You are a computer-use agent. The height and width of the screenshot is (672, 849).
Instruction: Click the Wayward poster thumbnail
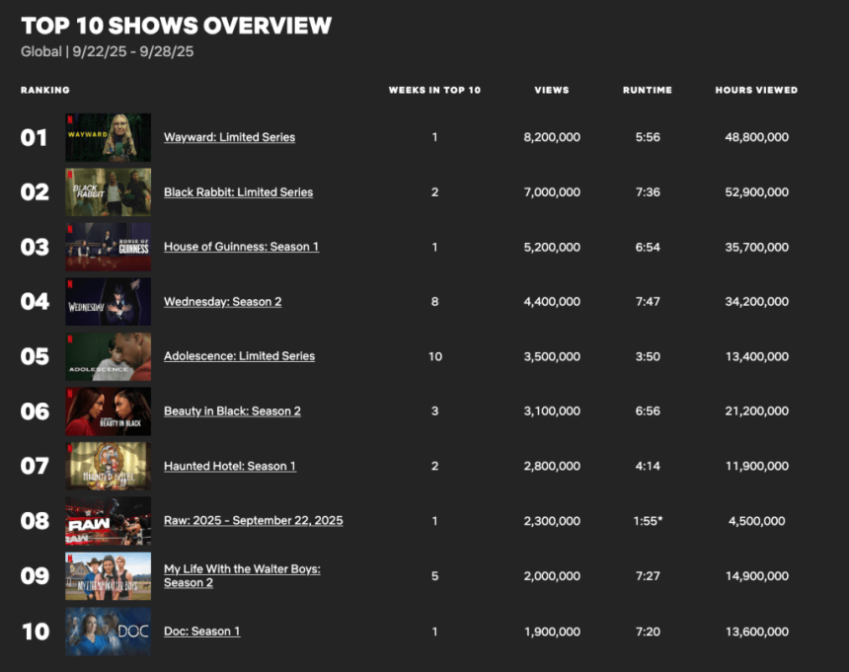108,137
